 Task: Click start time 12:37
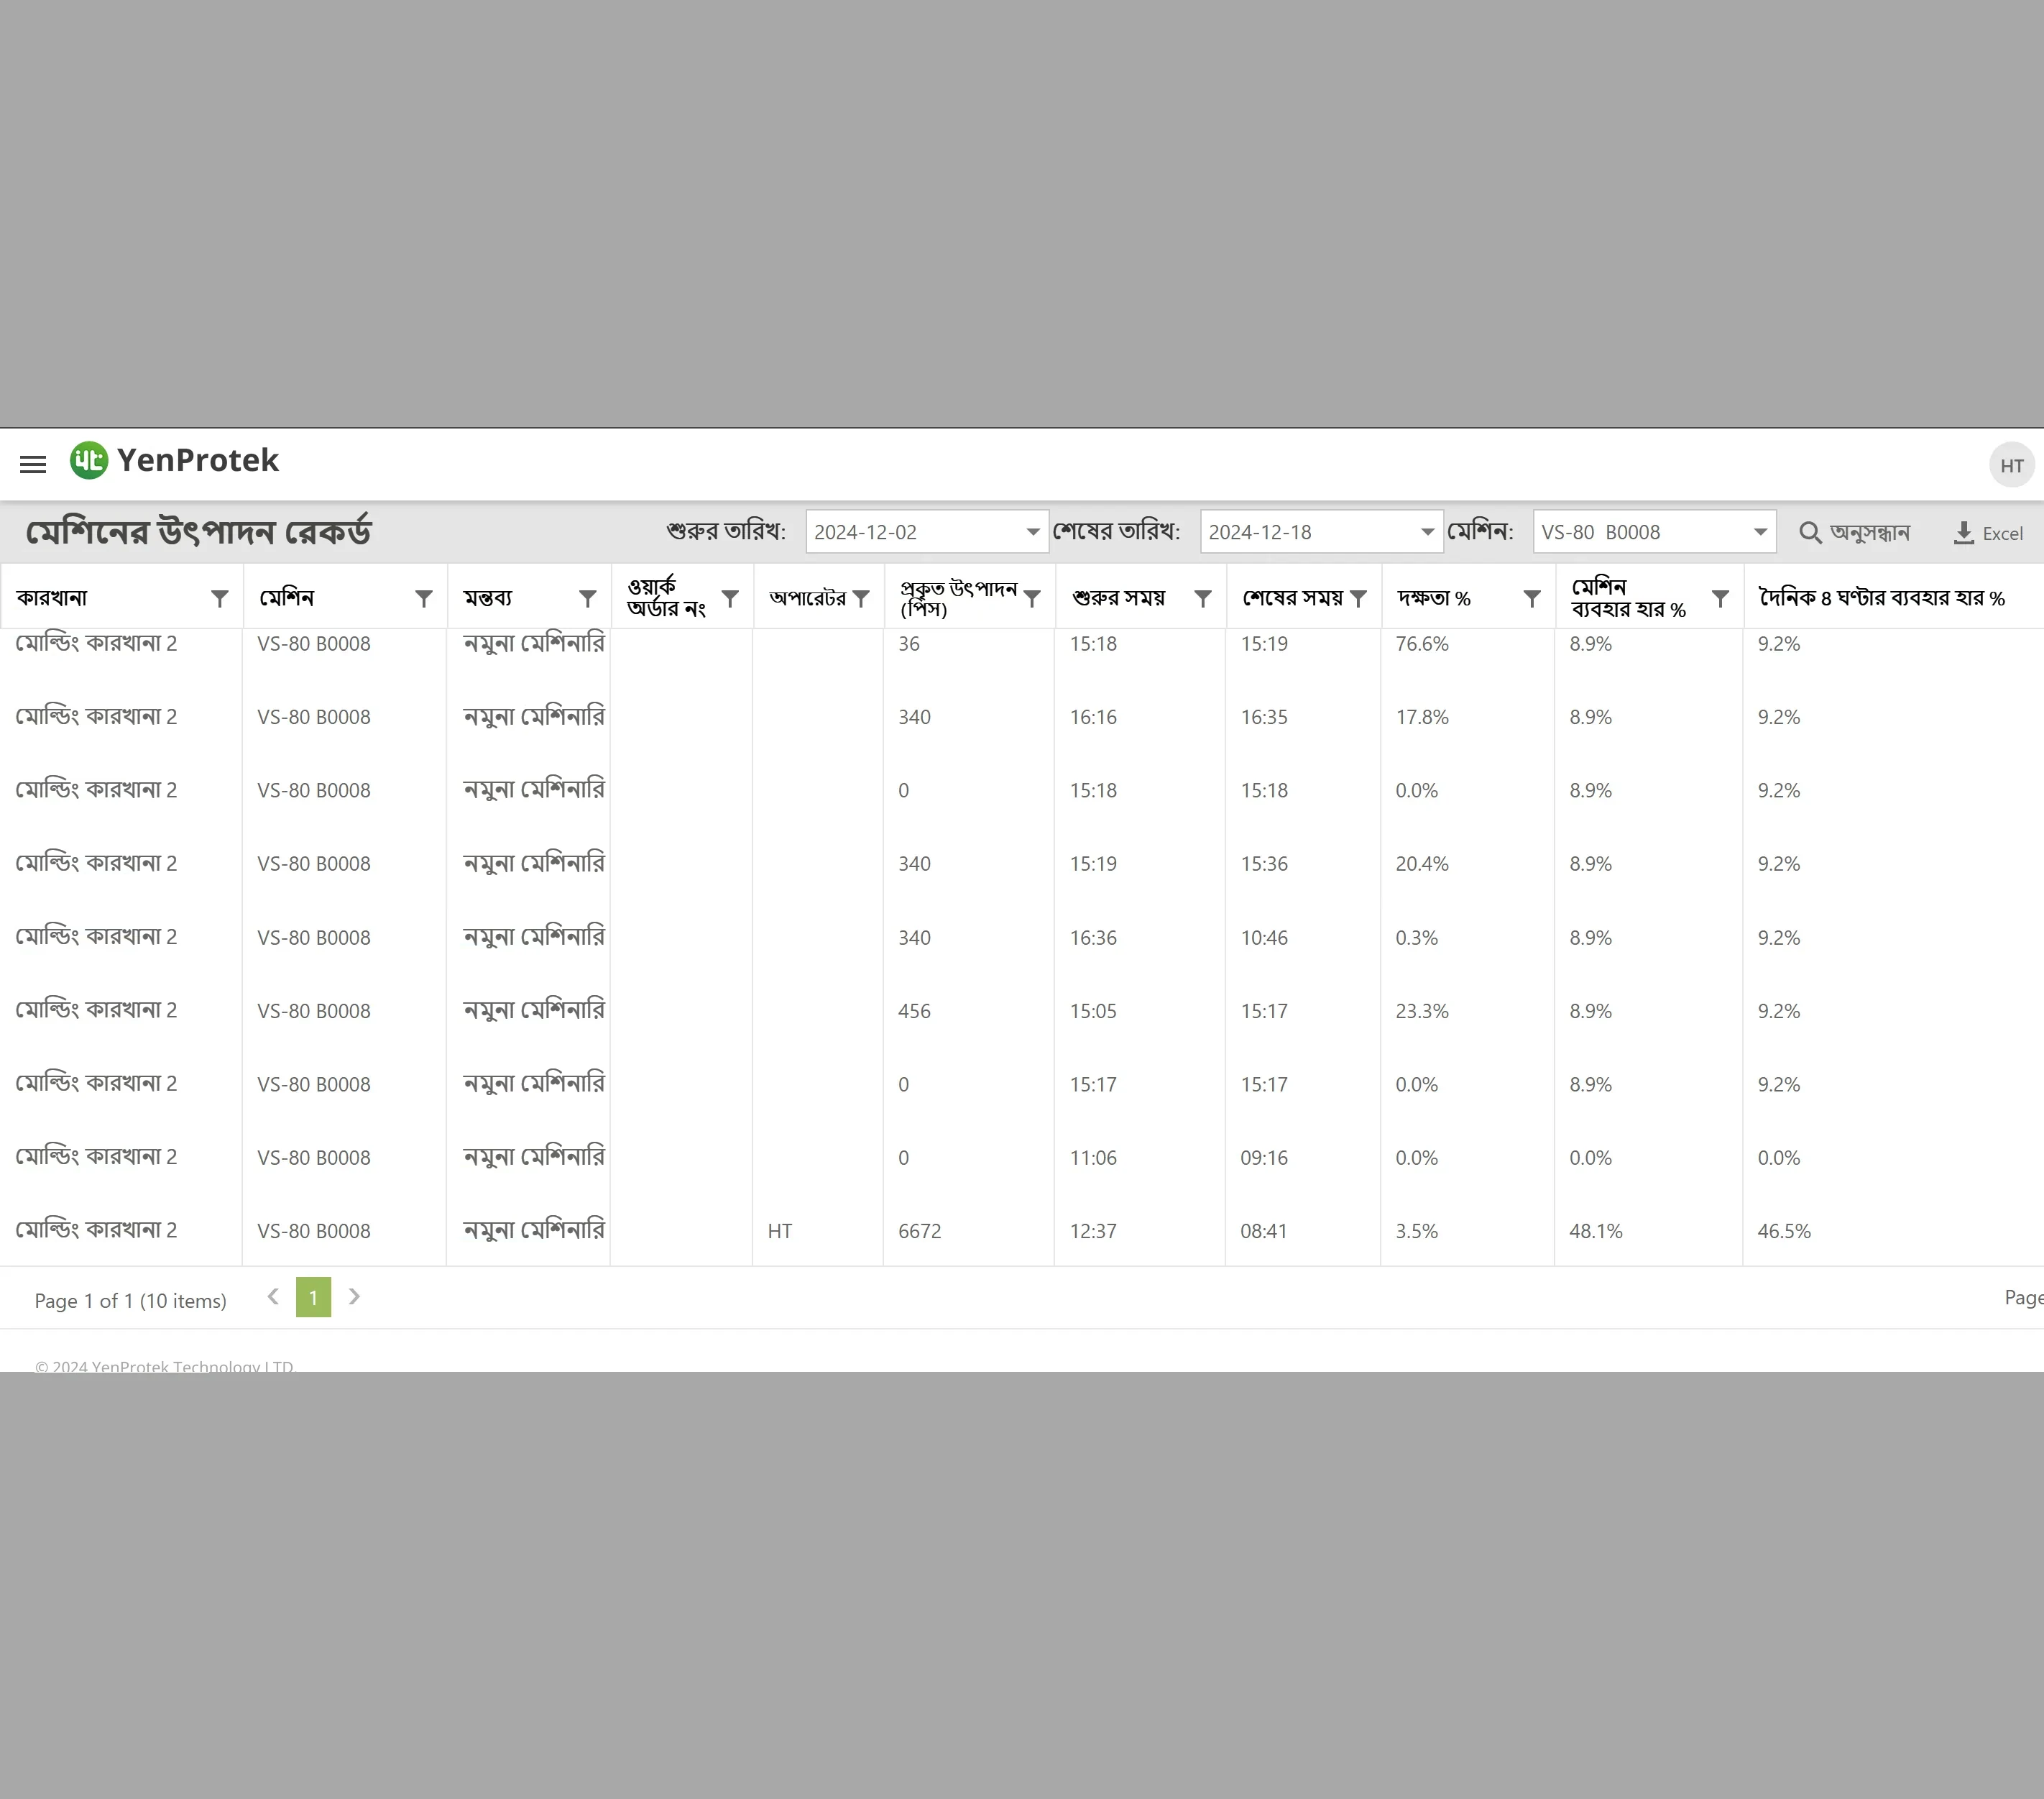coord(1093,1232)
